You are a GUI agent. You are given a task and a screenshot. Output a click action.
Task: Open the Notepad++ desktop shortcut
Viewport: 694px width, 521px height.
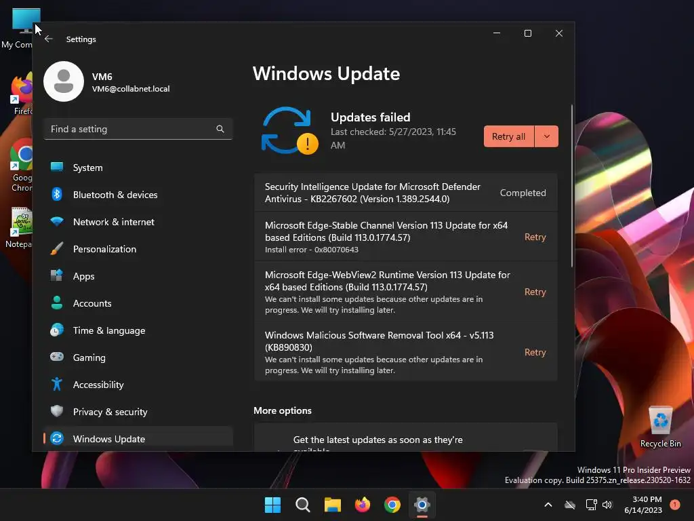19,227
